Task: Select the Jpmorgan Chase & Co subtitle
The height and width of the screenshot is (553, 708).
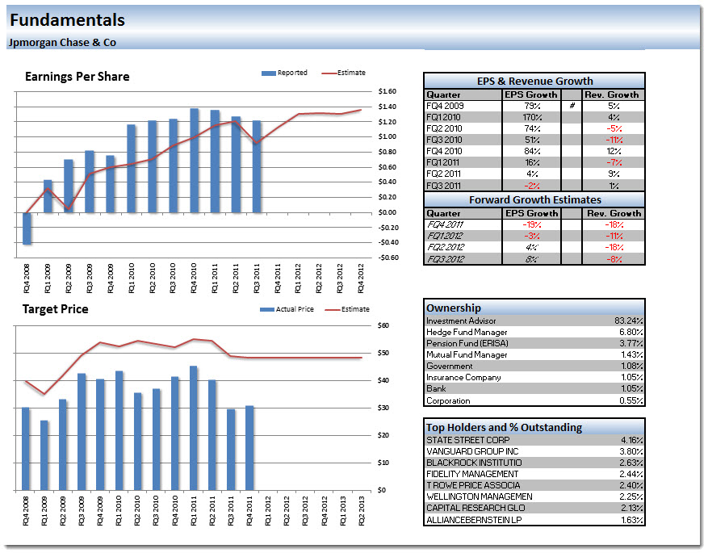Action: (x=62, y=43)
